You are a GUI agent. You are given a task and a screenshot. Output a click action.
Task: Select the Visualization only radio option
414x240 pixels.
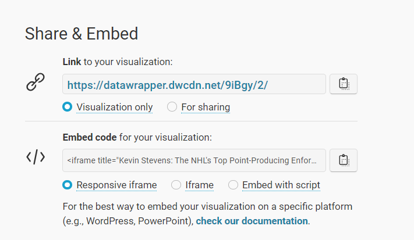click(x=68, y=107)
